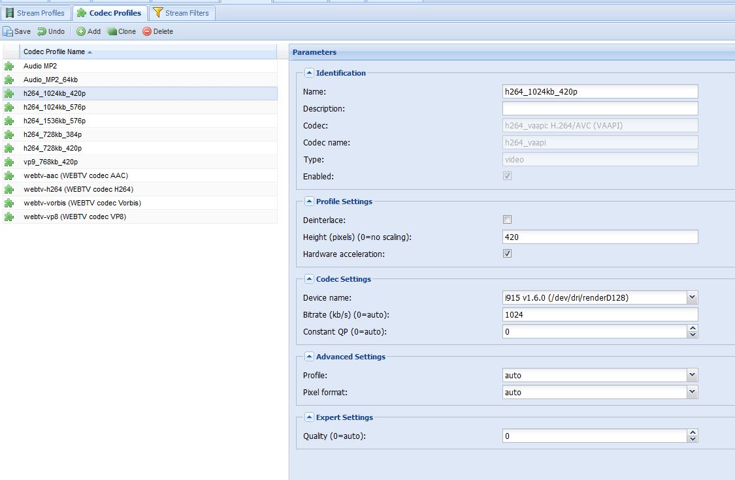Click the Codec Profiles puzzle icon
This screenshot has height=480, width=735.
pyautogui.click(x=82, y=13)
